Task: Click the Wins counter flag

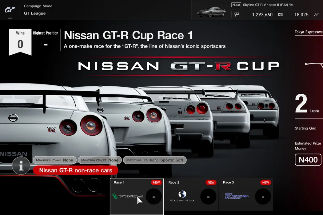Action: 20,42
